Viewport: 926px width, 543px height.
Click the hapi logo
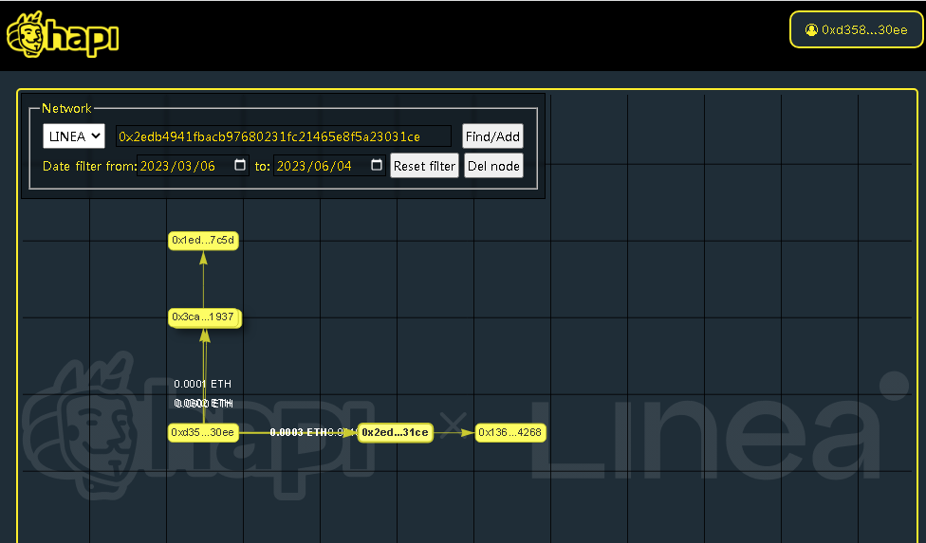(x=62, y=34)
